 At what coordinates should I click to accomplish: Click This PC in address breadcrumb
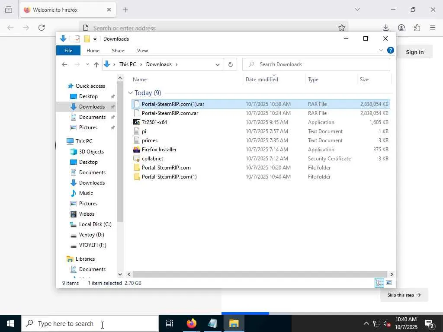point(128,64)
